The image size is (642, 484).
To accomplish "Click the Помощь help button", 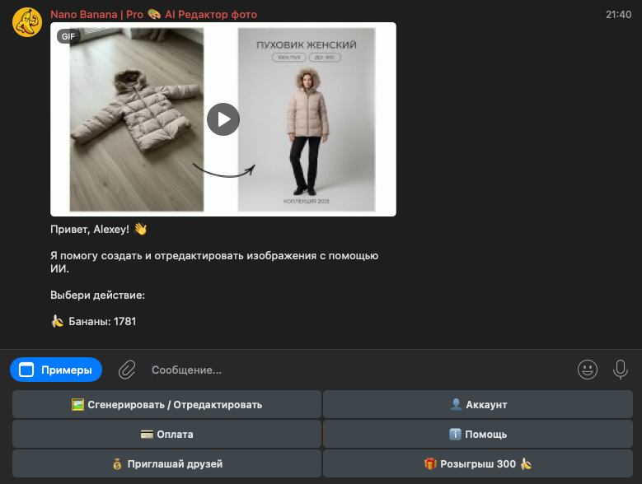I will pyautogui.click(x=477, y=434).
